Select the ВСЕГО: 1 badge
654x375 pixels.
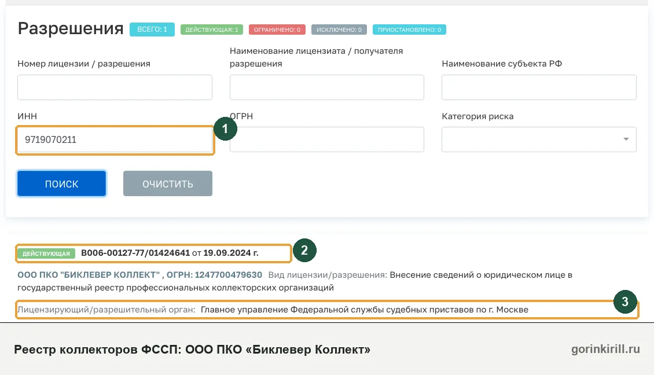pos(152,30)
